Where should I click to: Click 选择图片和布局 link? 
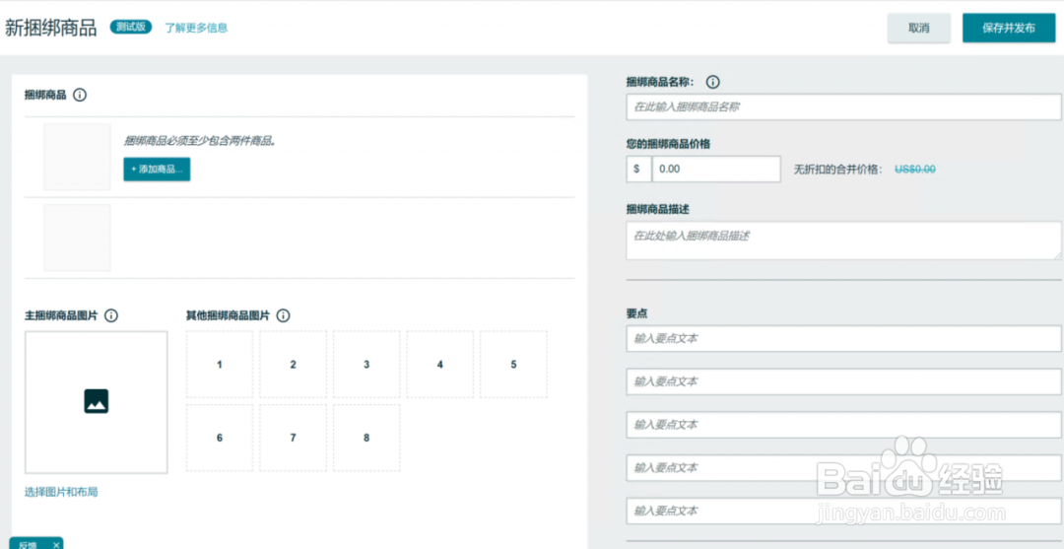coord(61,492)
